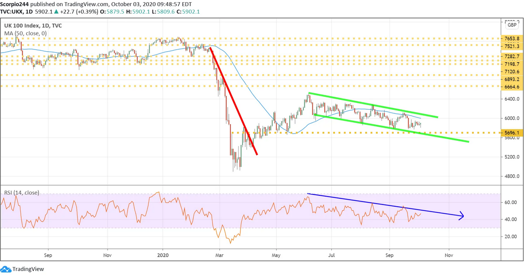Screen dimensions: 525x275
Task: Click the TradingView cloud logo icon
Action: [6, 269]
